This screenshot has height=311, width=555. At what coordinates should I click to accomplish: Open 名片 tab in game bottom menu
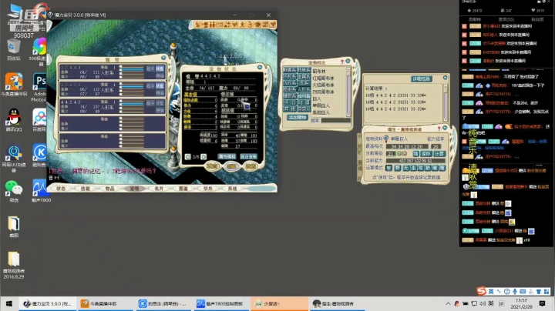pos(159,189)
